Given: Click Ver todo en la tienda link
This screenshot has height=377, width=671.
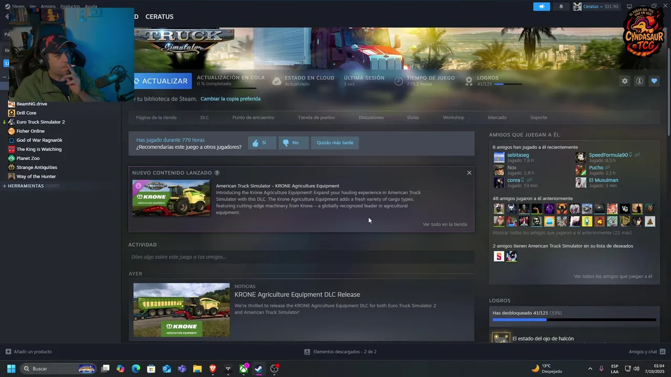Looking at the screenshot, I should (445, 224).
